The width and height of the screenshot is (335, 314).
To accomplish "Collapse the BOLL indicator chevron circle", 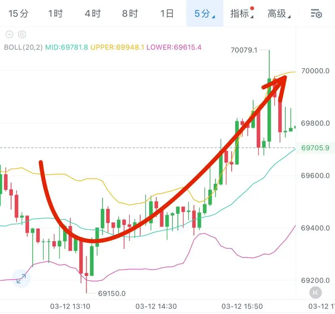I will (x=9, y=34).
